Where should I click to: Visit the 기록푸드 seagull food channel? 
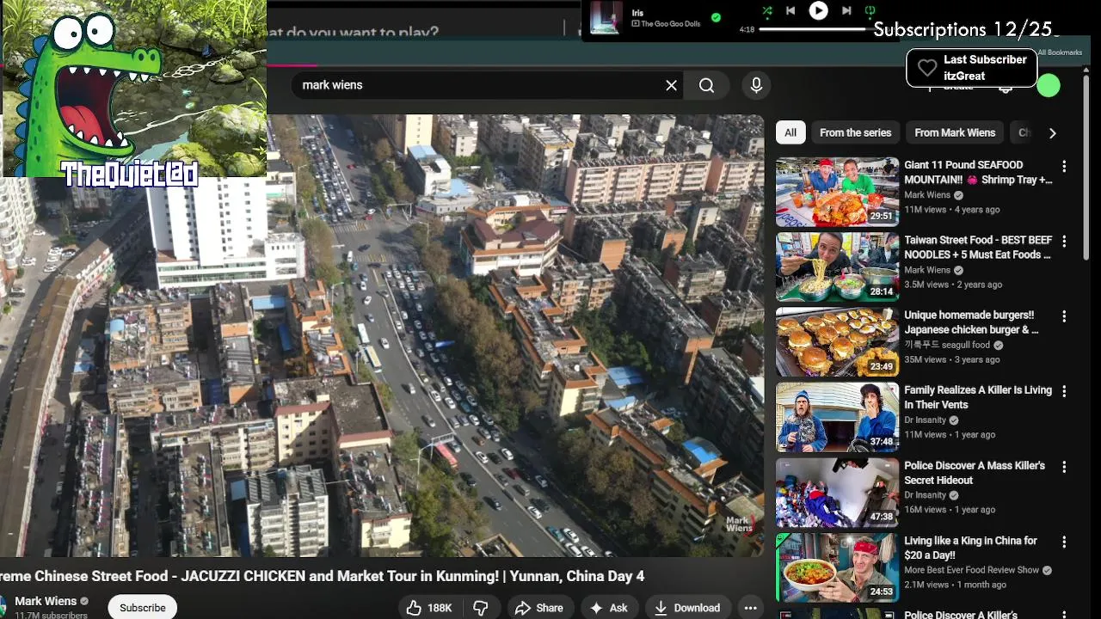[947, 345]
